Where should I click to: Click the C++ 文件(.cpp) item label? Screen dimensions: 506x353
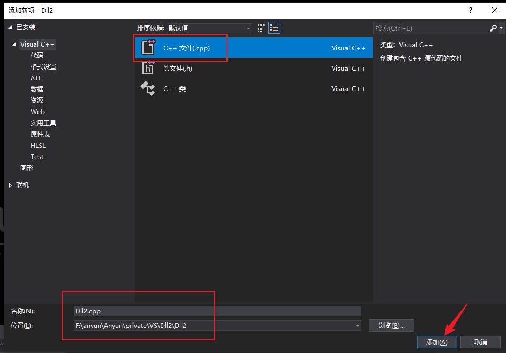[x=186, y=48]
